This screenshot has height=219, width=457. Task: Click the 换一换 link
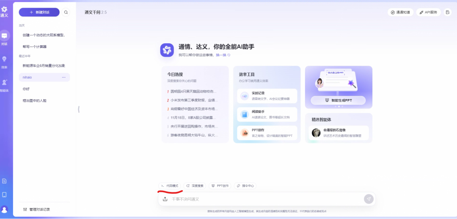[221, 55]
